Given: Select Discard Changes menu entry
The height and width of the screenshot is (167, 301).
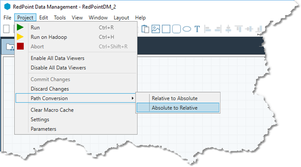Looking at the screenshot, I should click(x=50, y=89).
